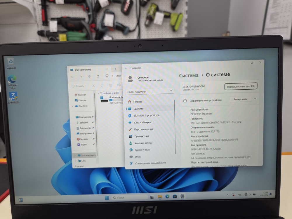The height and width of the screenshot is (219, 292).
Task: Expand the OneDrive node in Explorer
Action: click(x=72, y=106)
